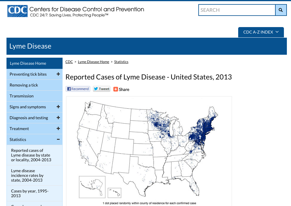
Task: Open Lyme Disease Home in sidebar
Action: (28, 63)
